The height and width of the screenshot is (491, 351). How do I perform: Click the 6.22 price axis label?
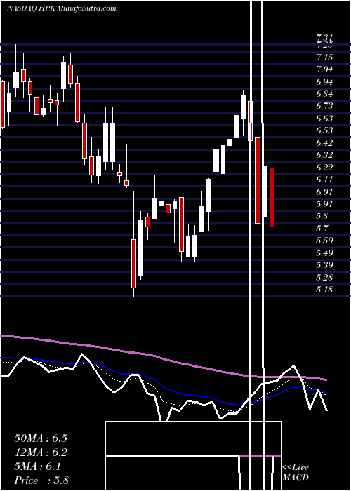tap(324, 168)
